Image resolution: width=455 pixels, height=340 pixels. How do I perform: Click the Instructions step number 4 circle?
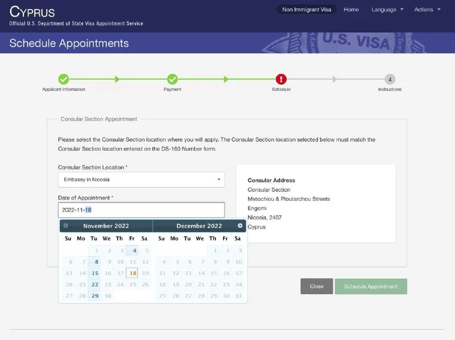pos(390,79)
